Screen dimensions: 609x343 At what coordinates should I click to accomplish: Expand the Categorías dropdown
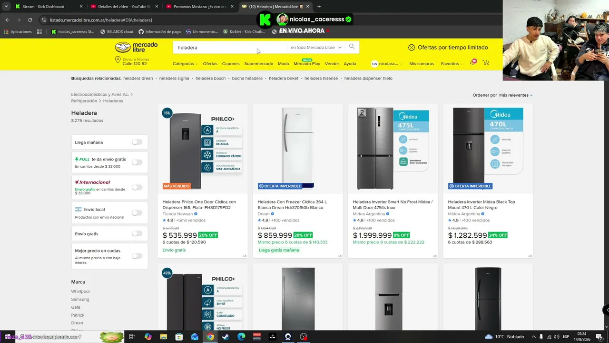(185, 64)
